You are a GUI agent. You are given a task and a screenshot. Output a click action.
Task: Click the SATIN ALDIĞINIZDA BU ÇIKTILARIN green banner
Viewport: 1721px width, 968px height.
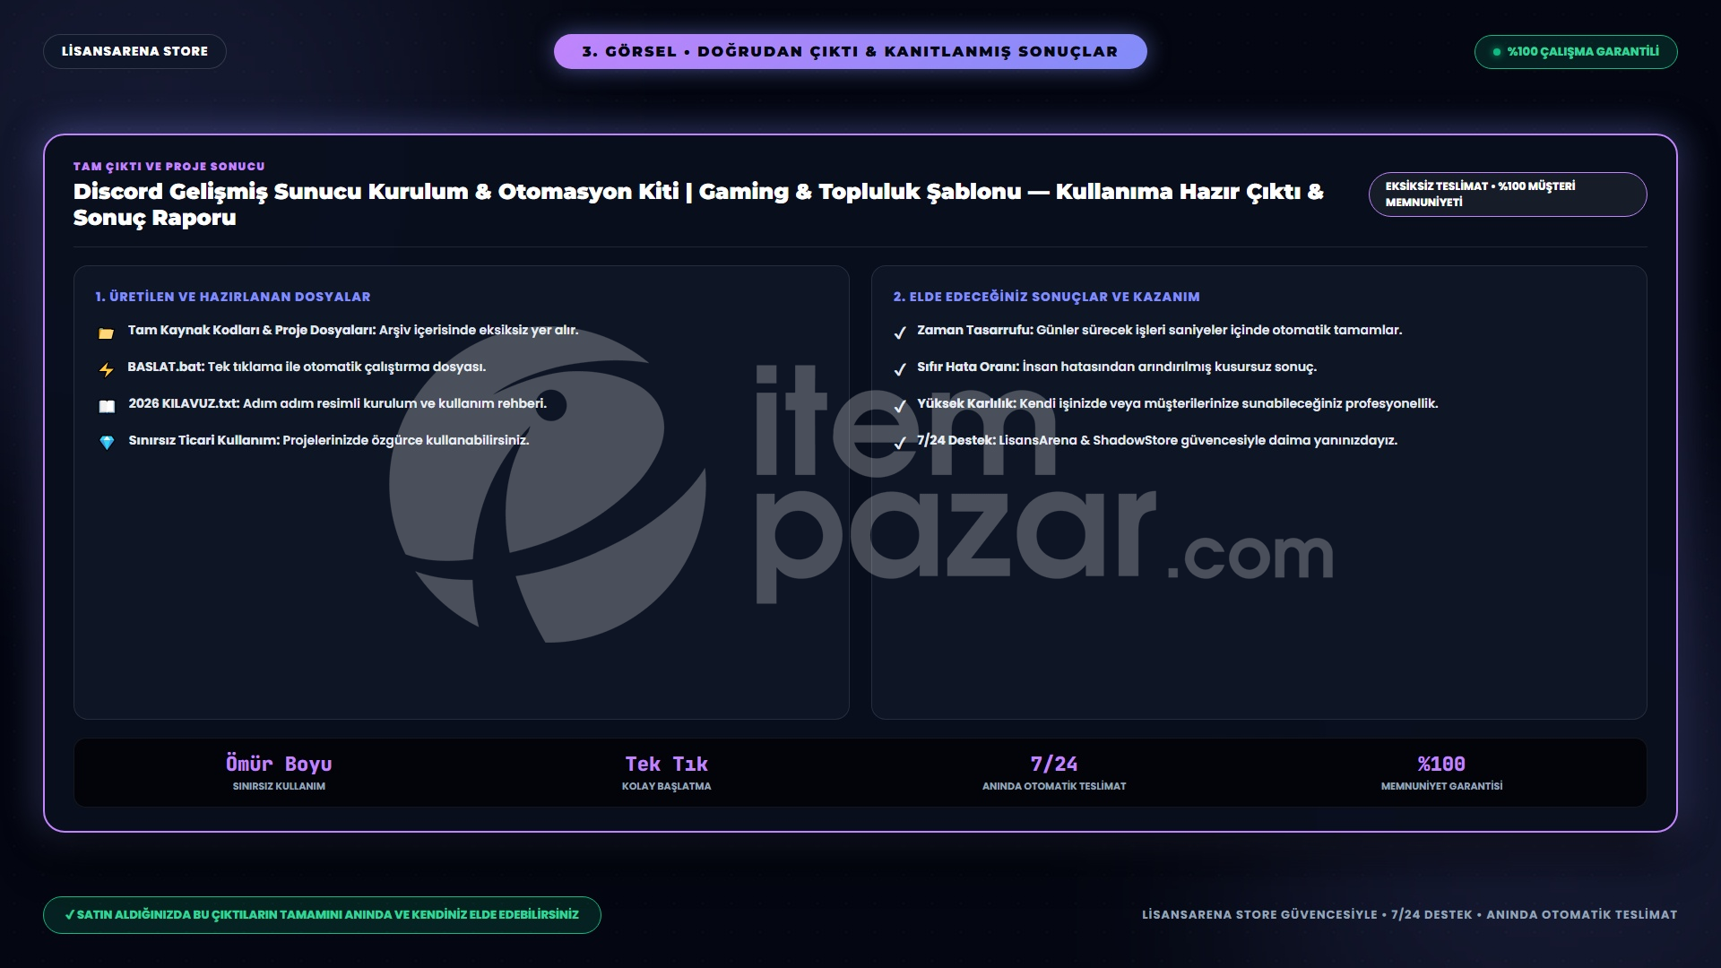322,915
